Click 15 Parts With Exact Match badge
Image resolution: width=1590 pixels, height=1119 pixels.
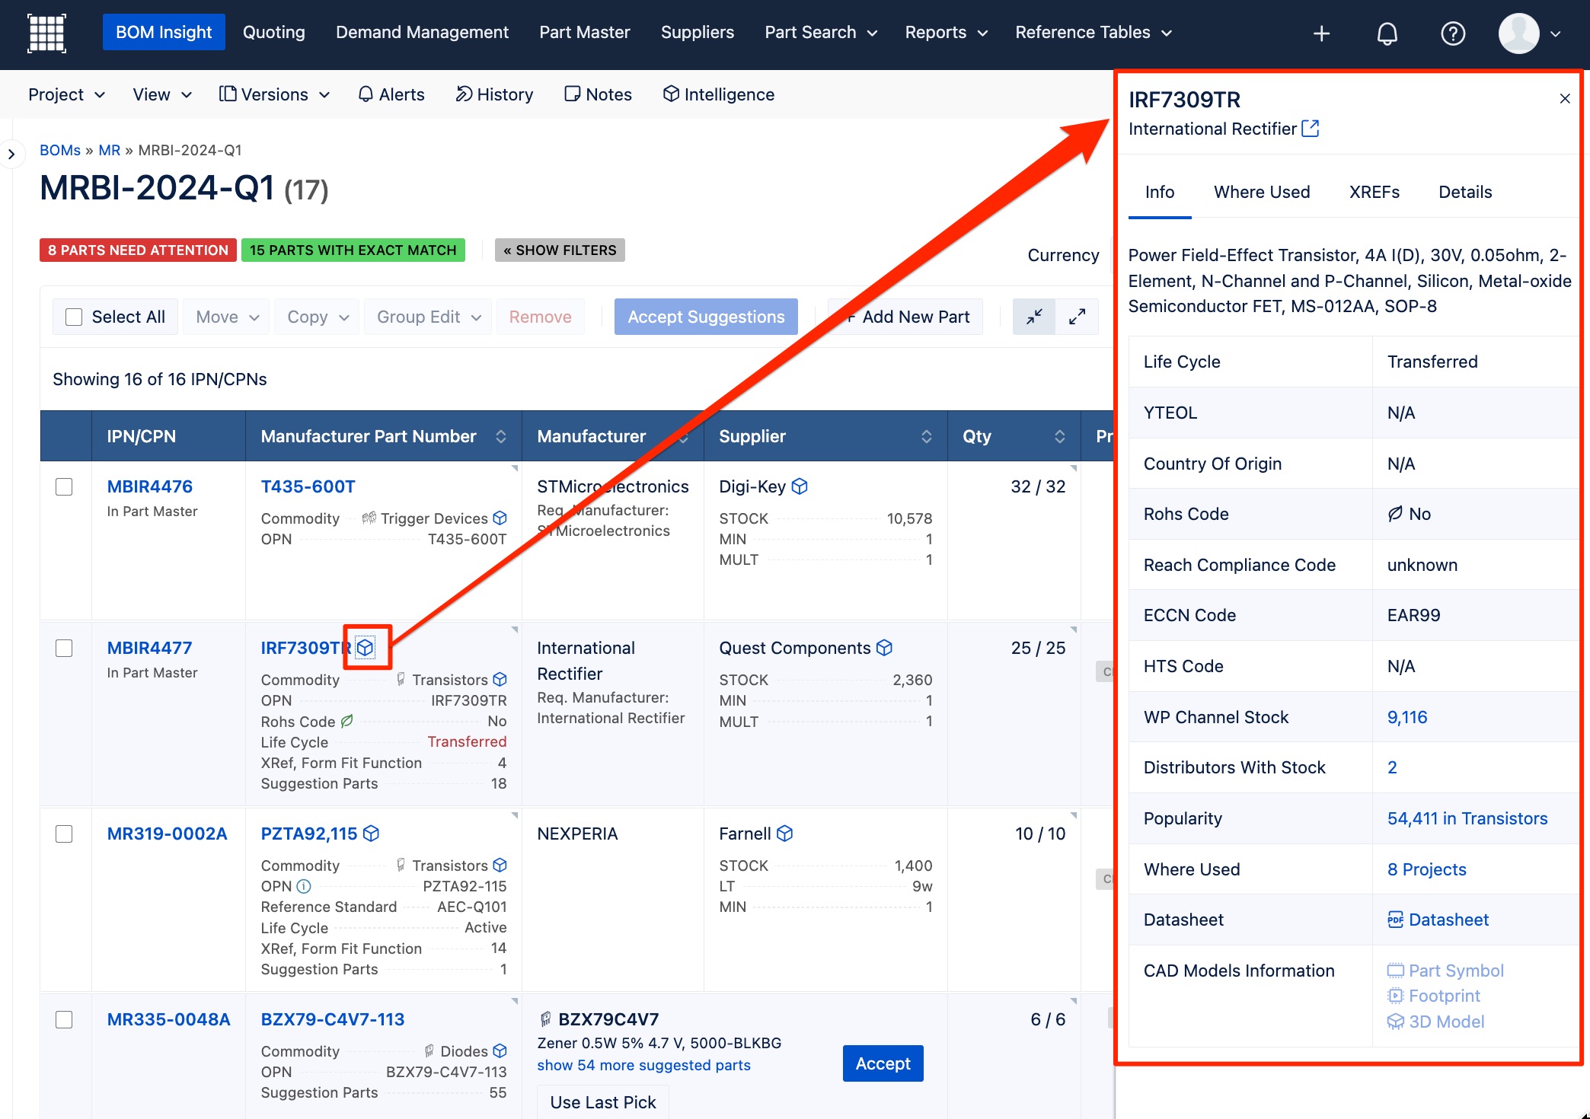coord(353,250)
